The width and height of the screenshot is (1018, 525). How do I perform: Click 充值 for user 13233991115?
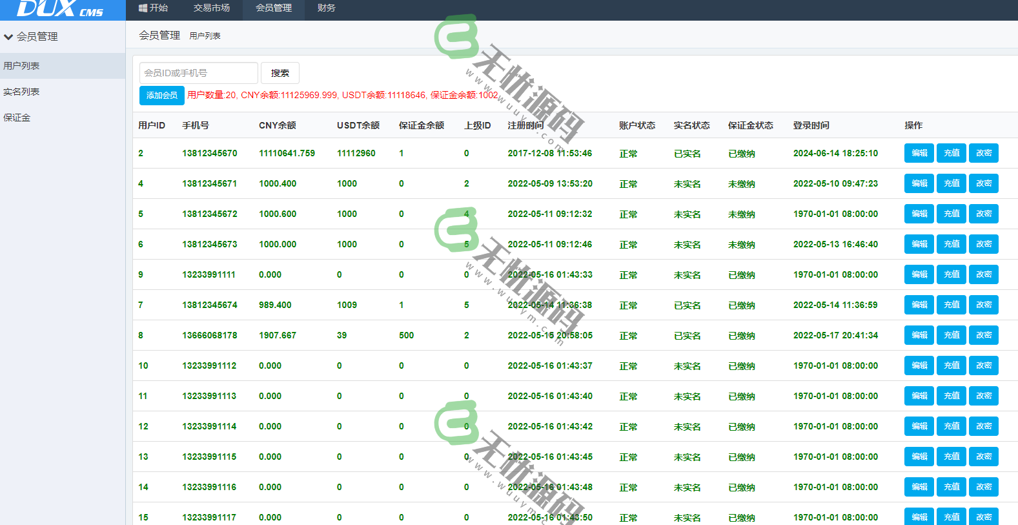tap(952, 457)
